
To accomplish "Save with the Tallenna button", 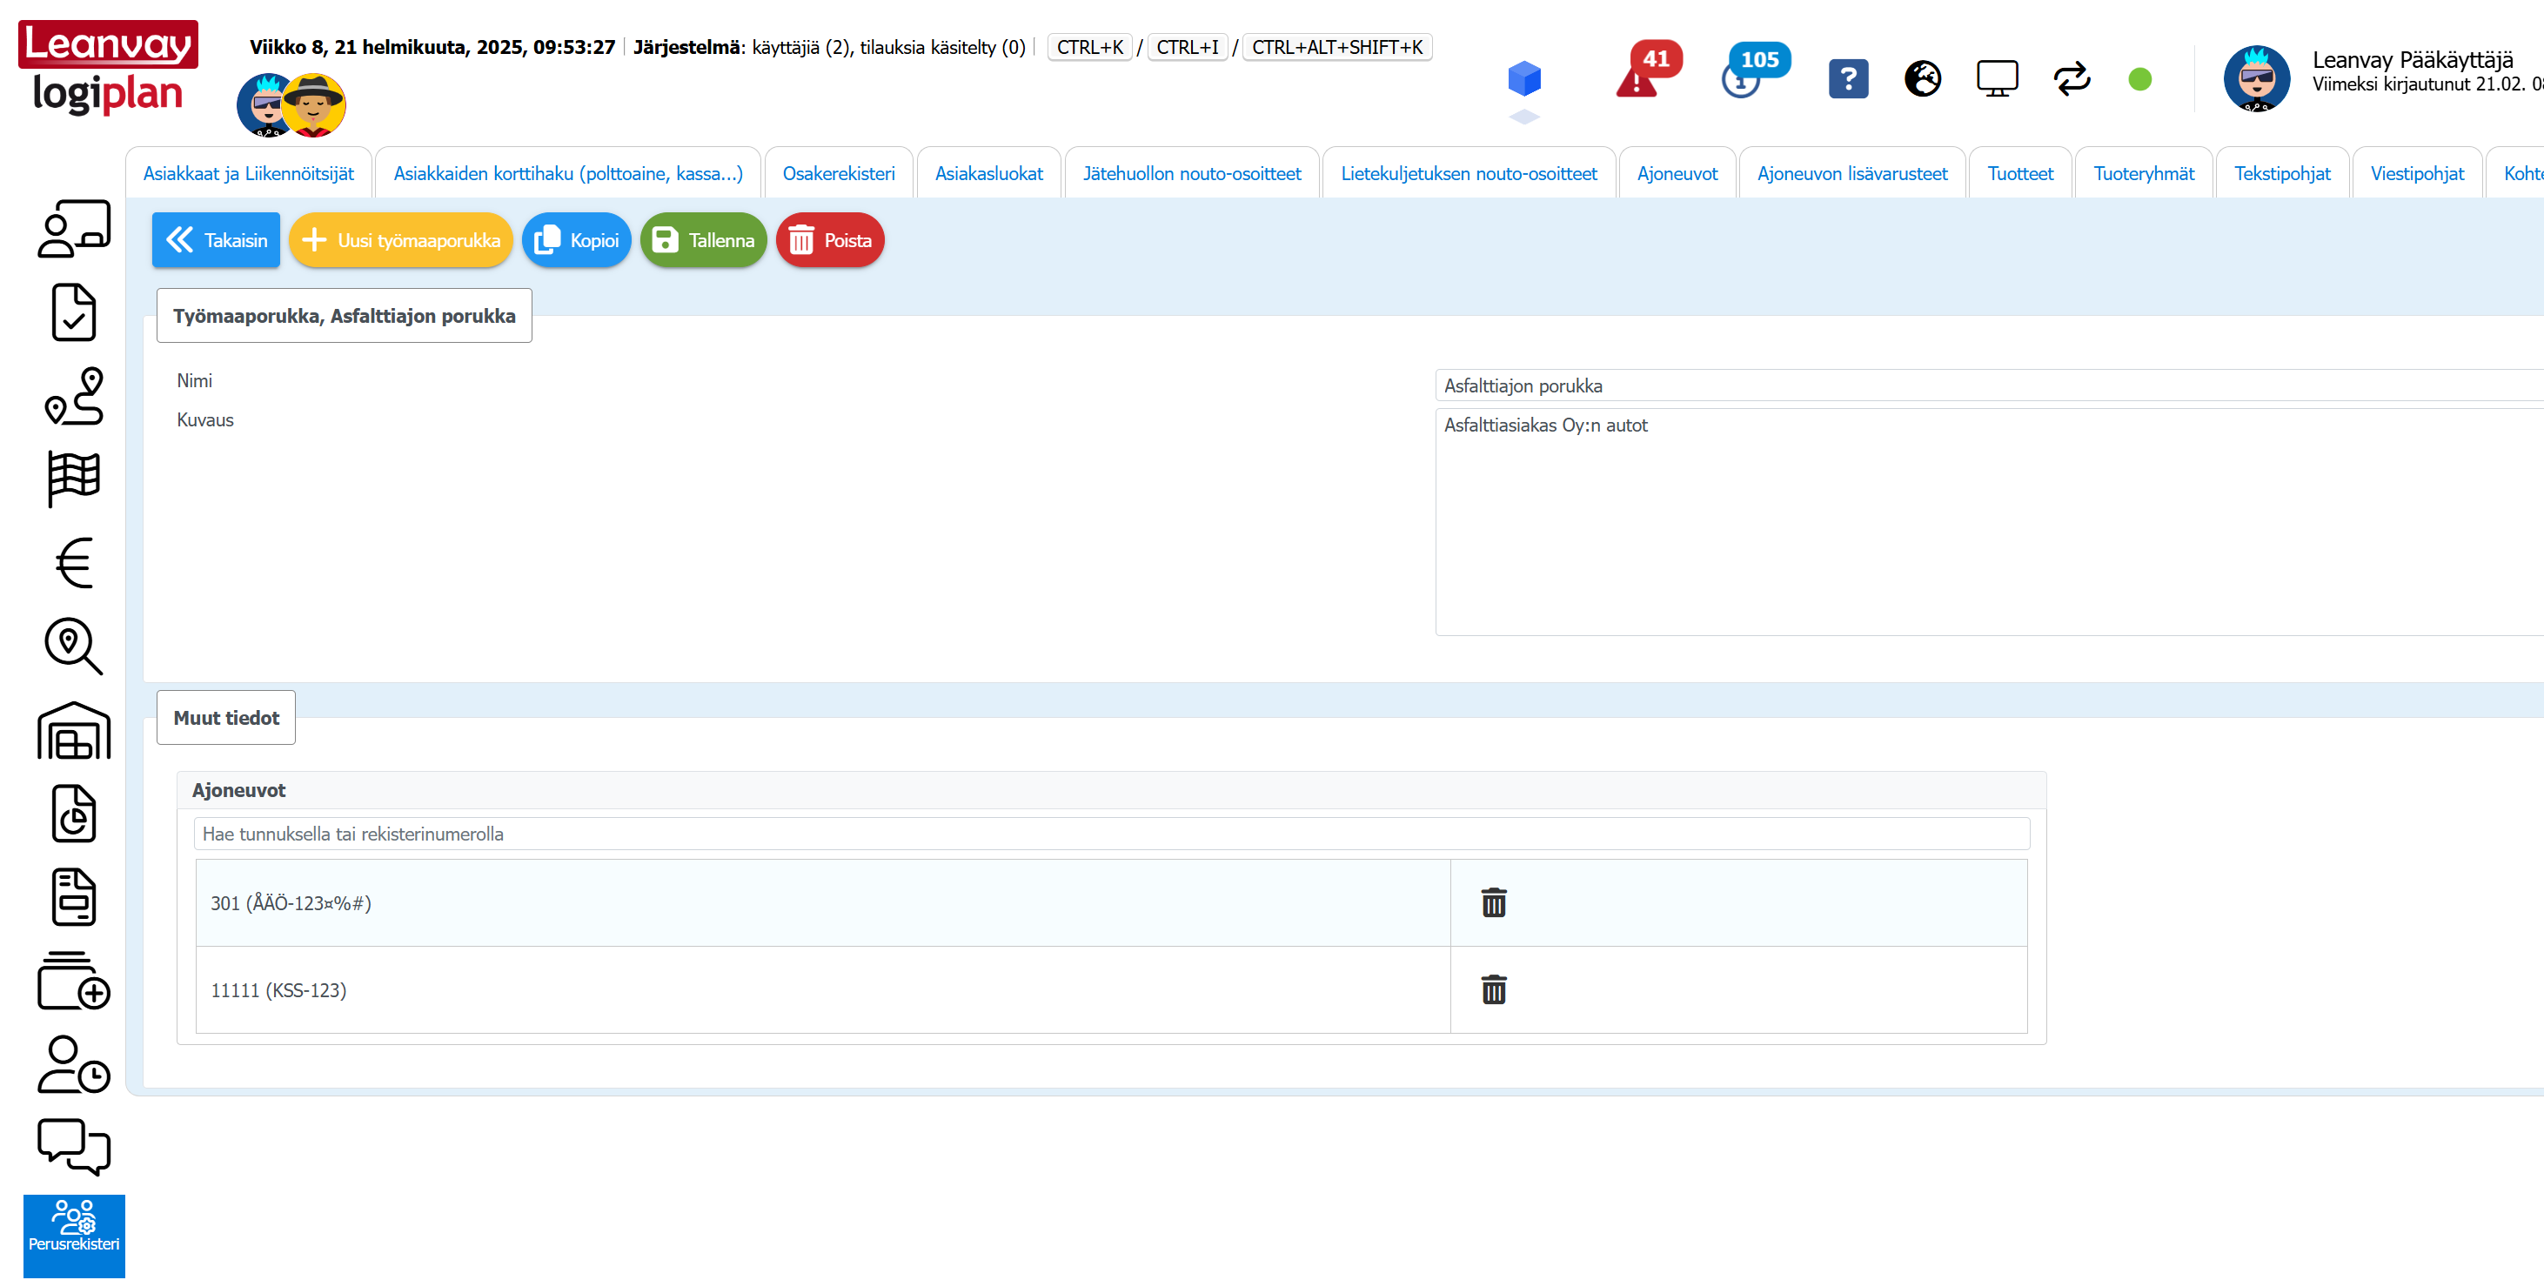I will click(x=703, y=240).
